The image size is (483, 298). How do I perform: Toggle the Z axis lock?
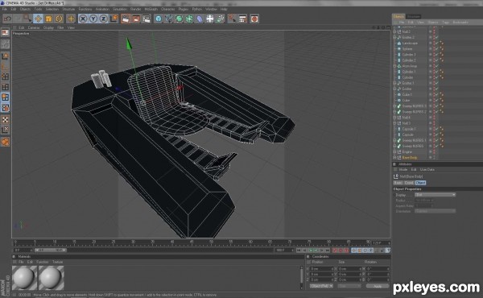click(104, 19)
